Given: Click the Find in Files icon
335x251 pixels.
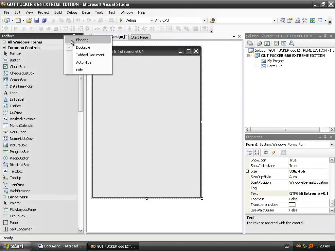Looking at the screenshot, I should 212,20.
